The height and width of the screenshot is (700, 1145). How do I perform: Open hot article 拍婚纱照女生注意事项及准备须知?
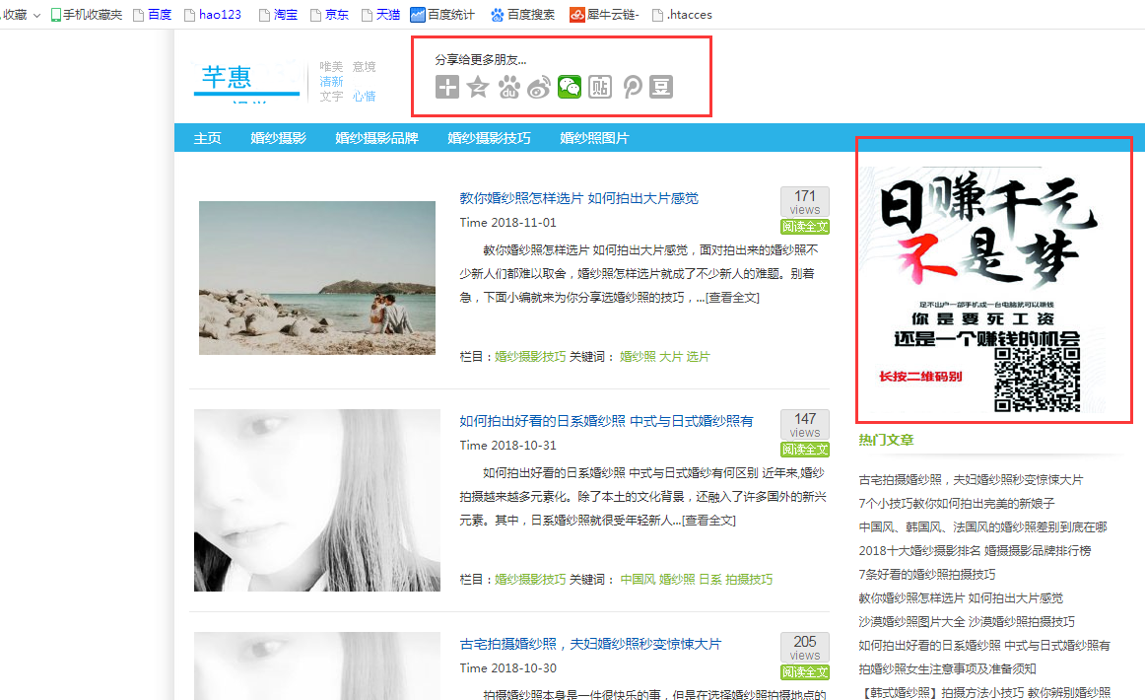pyautogui.click(x=947, y=668)
